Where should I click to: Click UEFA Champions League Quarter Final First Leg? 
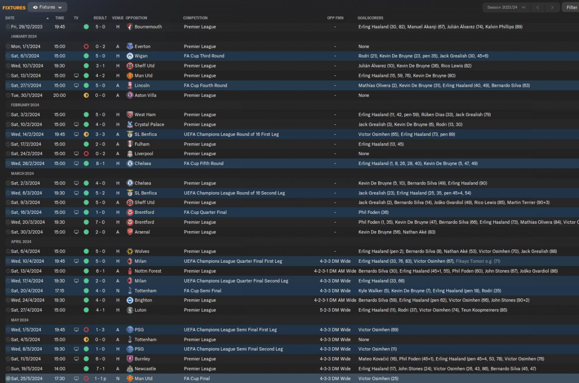[x=233, y=261]
